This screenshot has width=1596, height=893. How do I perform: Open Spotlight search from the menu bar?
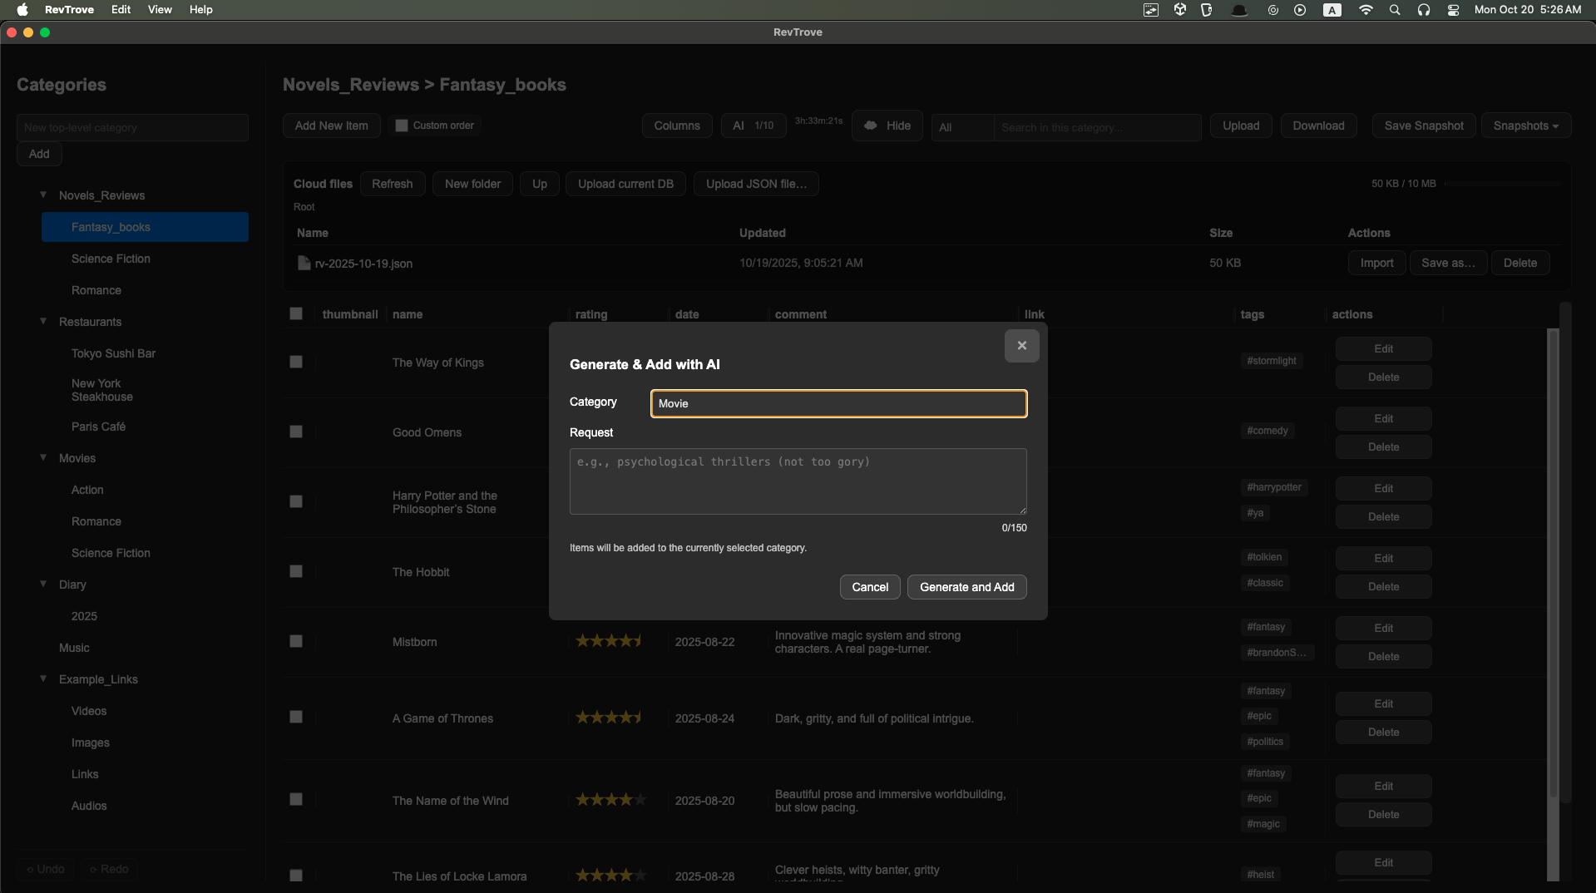pos(1394,10)
